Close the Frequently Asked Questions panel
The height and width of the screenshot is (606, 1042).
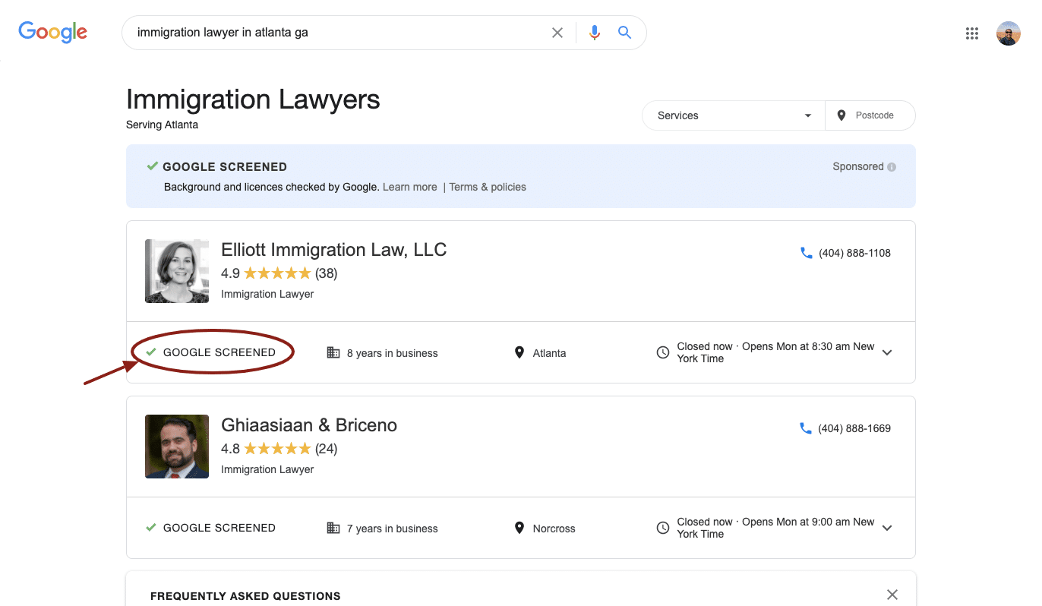[x=892, y=595]
